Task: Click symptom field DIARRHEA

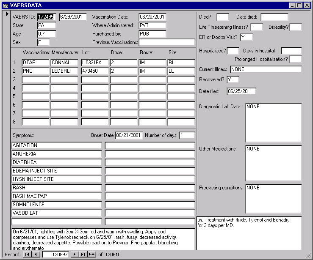Action: pos(57,162)
